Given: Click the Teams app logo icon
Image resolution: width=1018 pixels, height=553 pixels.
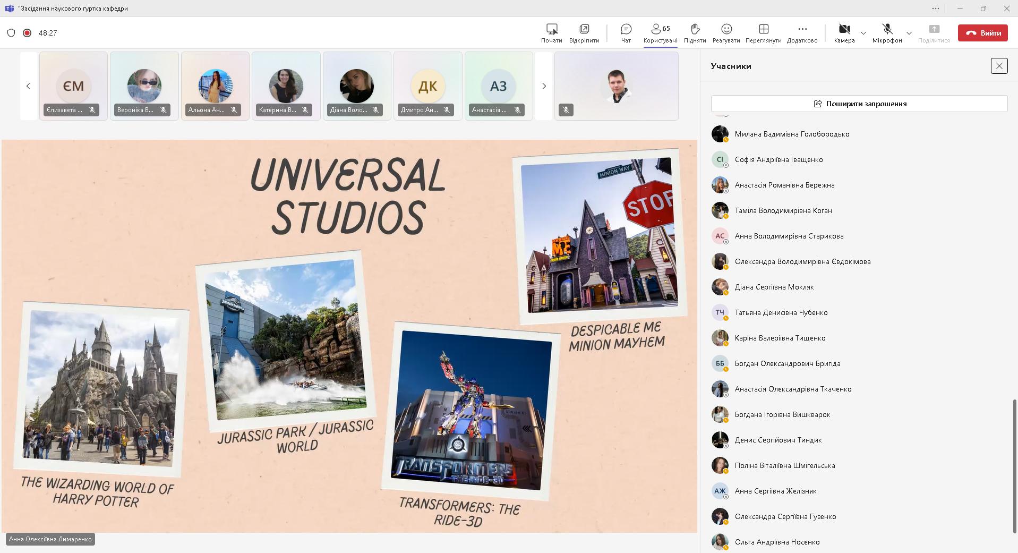Looking at the screenshot, I should (x=9, y=8).
